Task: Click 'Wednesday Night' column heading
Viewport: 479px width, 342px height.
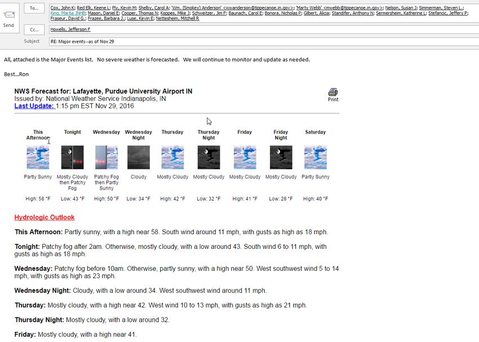Action: (139, 135)
